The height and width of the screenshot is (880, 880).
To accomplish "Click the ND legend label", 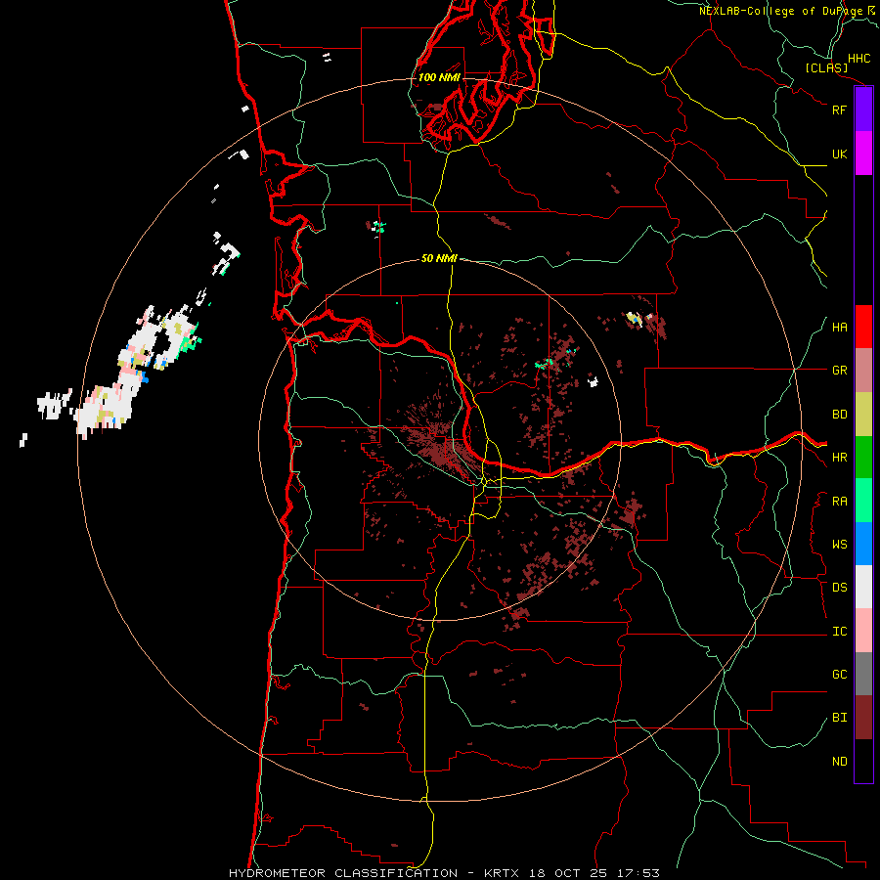I will (x=840, y=762).
